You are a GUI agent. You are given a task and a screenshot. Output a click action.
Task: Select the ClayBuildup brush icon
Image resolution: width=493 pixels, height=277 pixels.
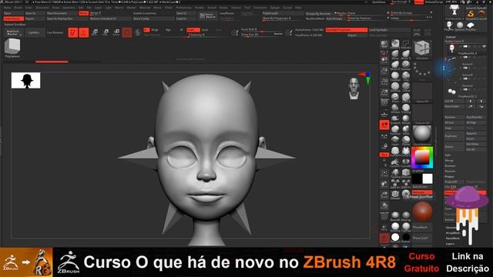(x=395, y=76)
